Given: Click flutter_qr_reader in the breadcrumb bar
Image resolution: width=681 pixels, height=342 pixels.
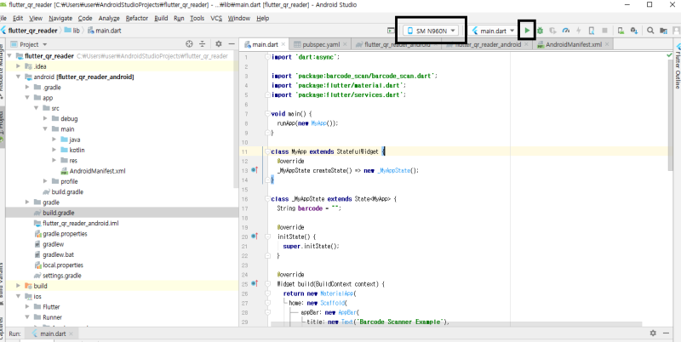Looking at the screenshot, I should (x=32, y=31).
